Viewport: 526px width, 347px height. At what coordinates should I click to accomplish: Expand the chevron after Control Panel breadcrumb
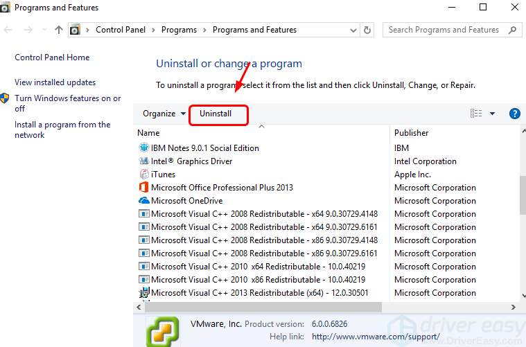[x=153, y=30]
